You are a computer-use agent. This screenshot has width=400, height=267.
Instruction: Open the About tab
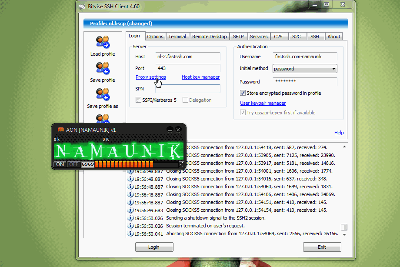(x=334, y=37)
